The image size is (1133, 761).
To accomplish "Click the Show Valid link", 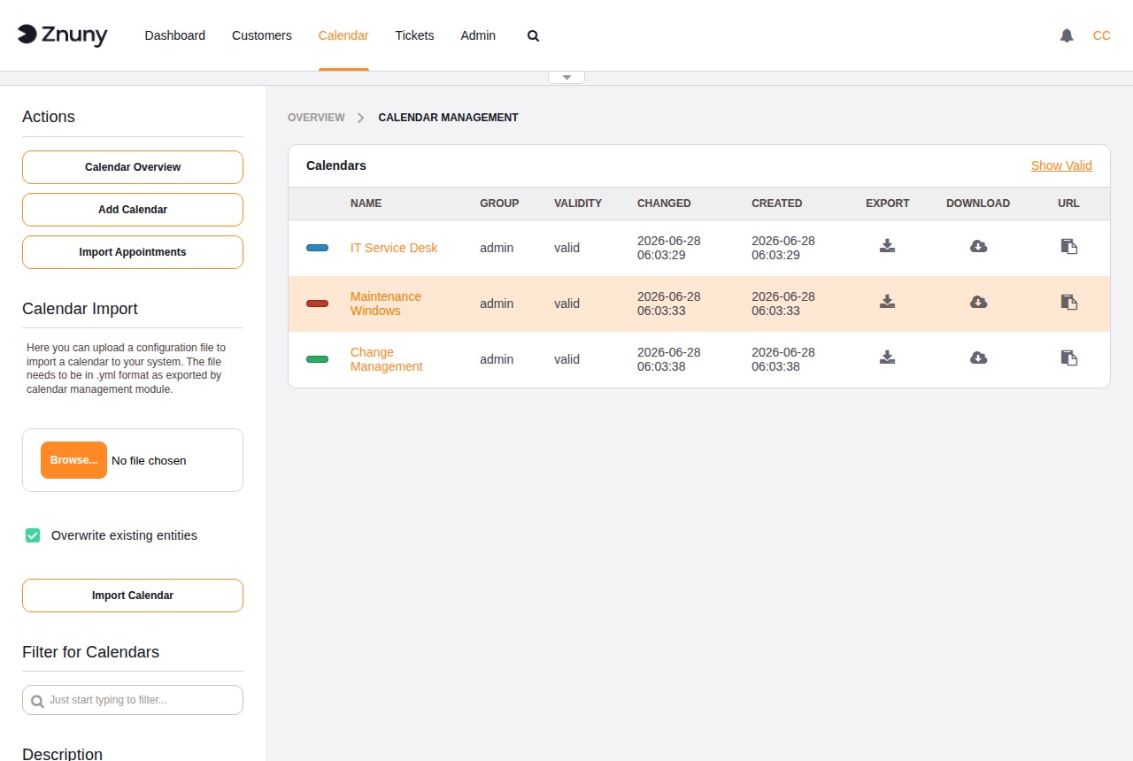I will pos(1061,165).
